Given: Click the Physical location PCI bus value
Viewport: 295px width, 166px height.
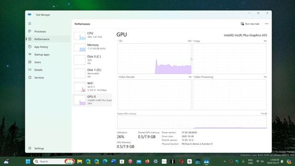Looking at the screenshot, I should [x=197, y=144].
